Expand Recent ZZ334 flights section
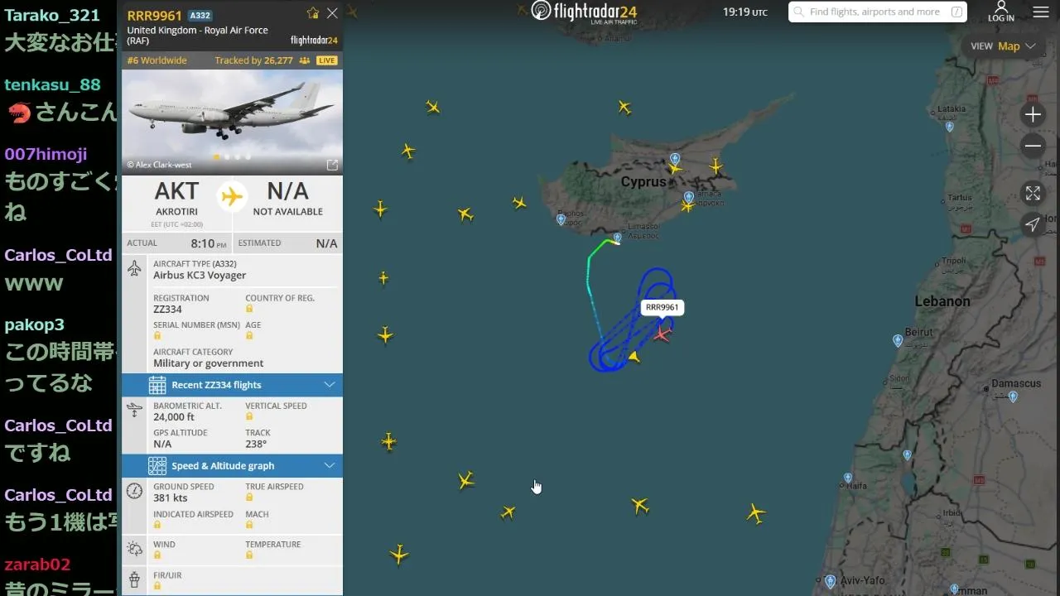 coord(232,385)
